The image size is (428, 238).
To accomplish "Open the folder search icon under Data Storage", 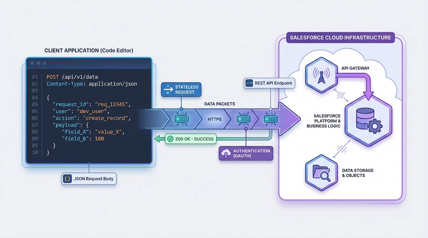I will point(321,173).
